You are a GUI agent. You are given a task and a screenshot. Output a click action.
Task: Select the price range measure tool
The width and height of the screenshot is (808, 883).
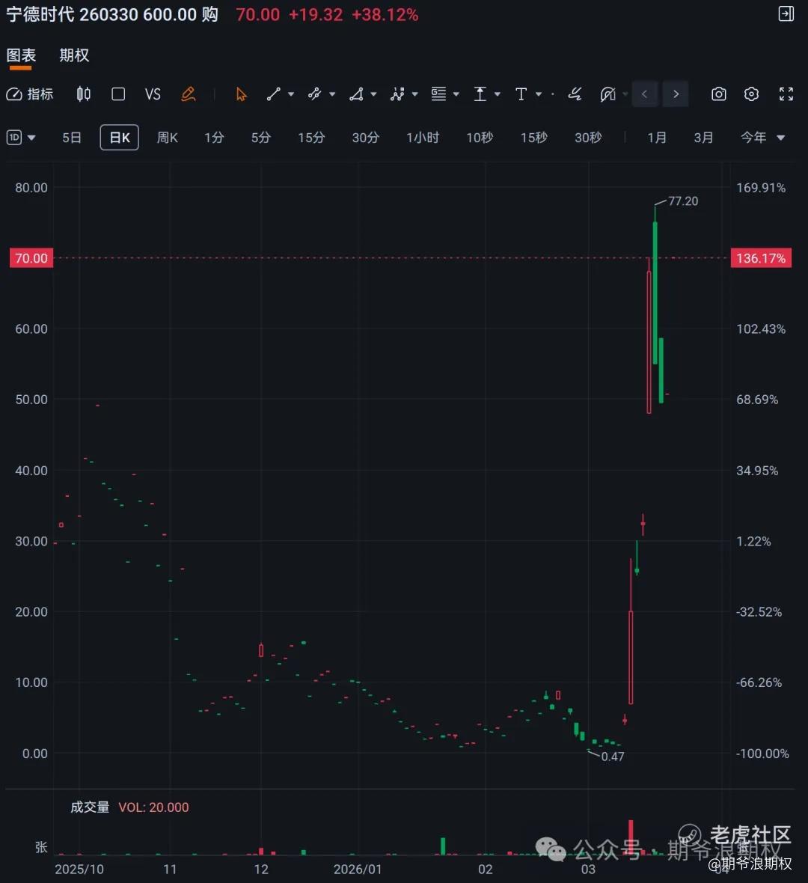[x=480, y=94]
